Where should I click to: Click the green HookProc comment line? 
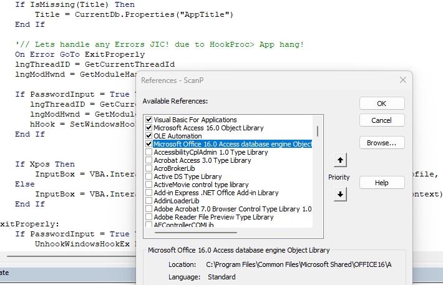click(x=159, y=44)
